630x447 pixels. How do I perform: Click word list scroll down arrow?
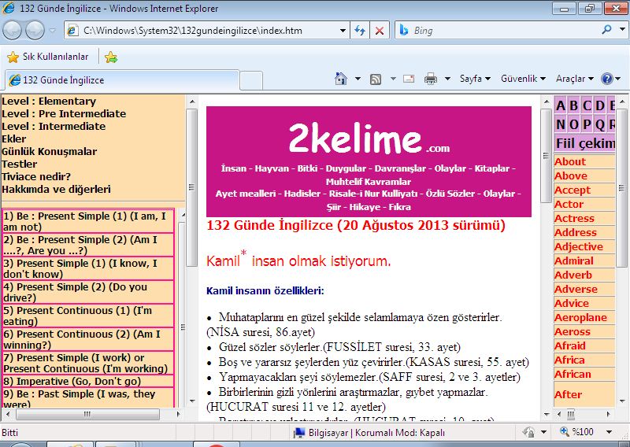(x=622, y=401)
